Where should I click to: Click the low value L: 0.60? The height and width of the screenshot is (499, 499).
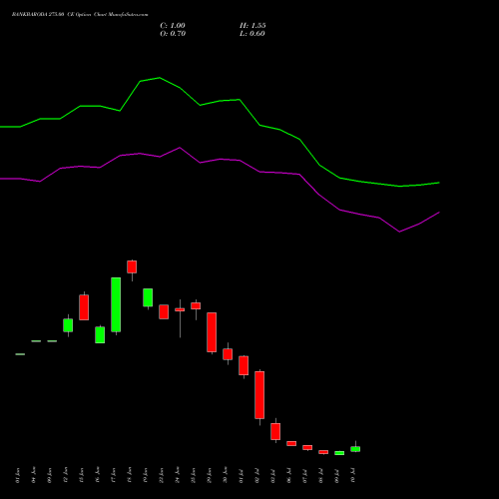pos(252,34)
